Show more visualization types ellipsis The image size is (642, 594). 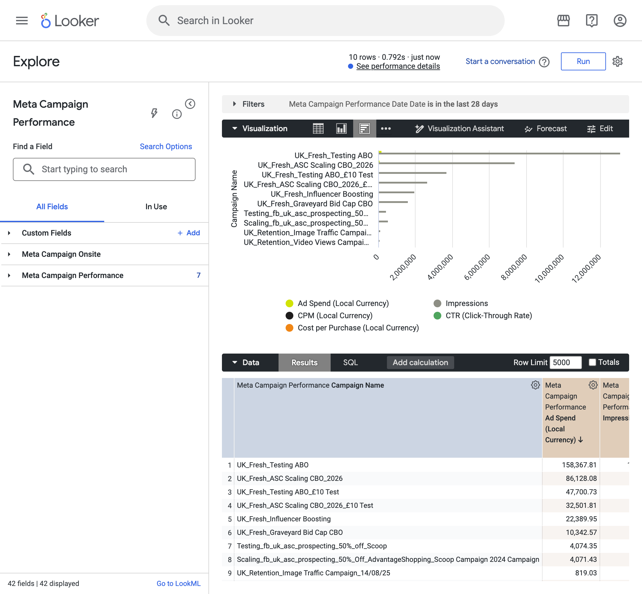(386, 129)
